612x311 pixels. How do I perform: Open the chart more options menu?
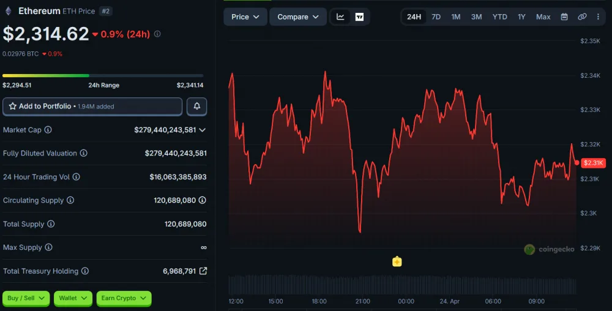click(598, 17)
